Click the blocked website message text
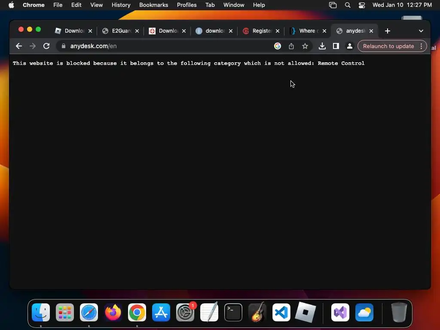 click(189, 64)
